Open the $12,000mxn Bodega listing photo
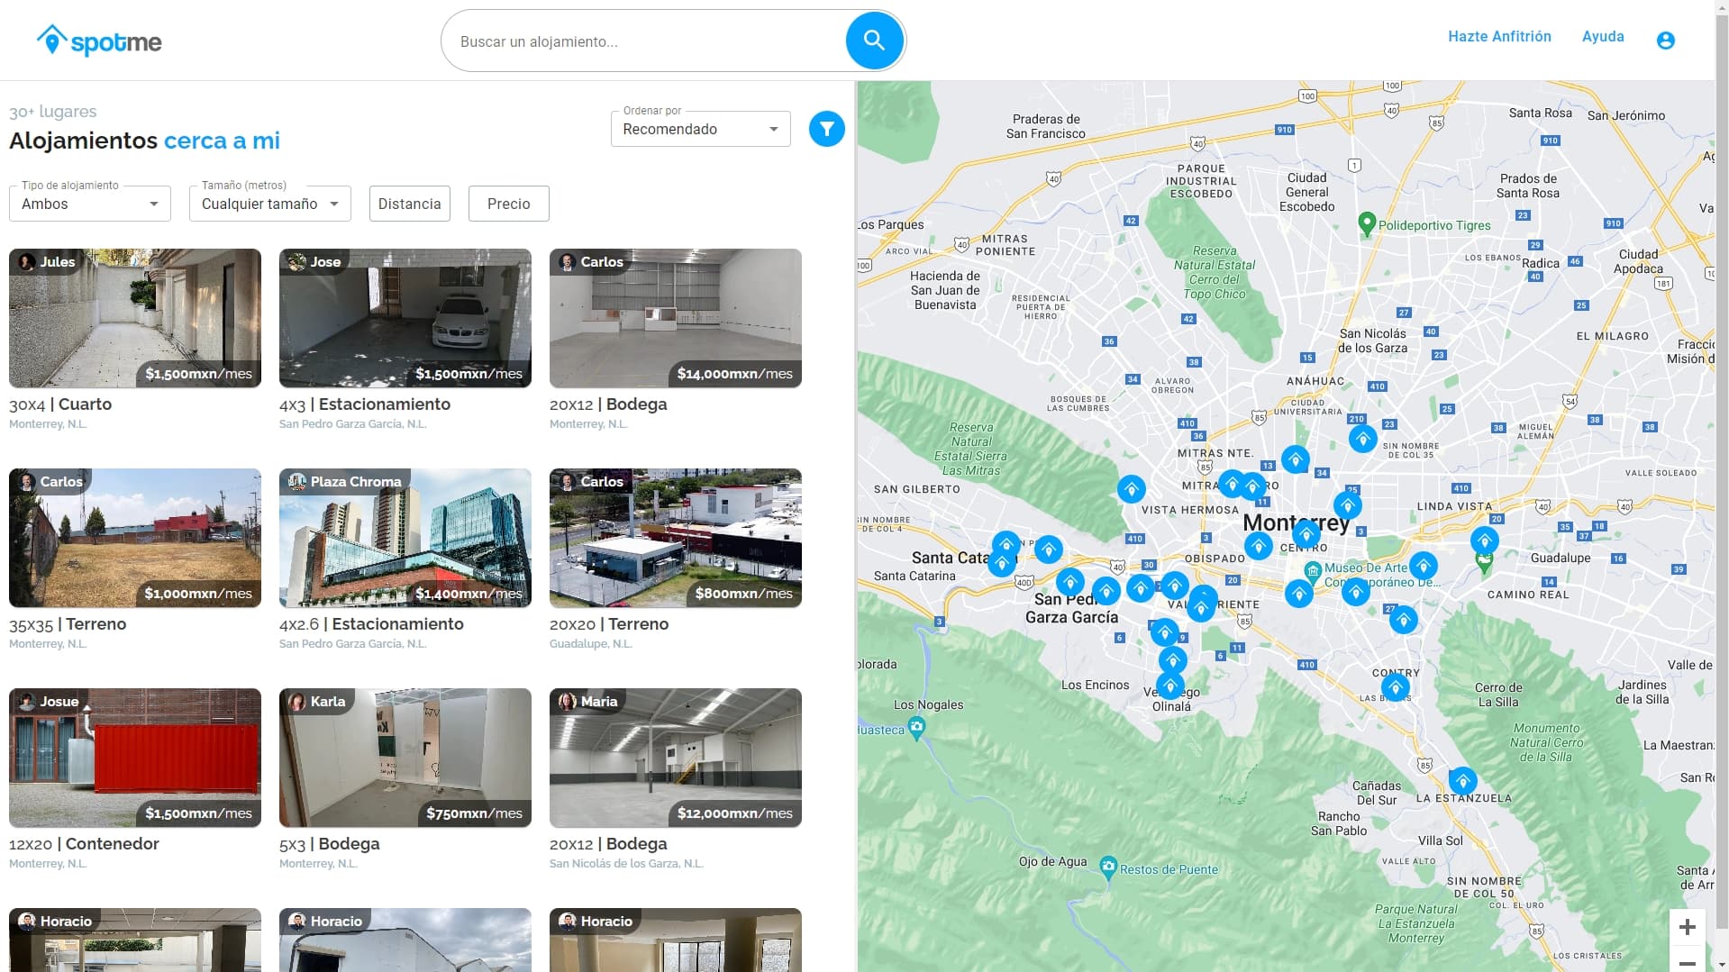Screen dimensions: 1729x972 tap(676, 758)
